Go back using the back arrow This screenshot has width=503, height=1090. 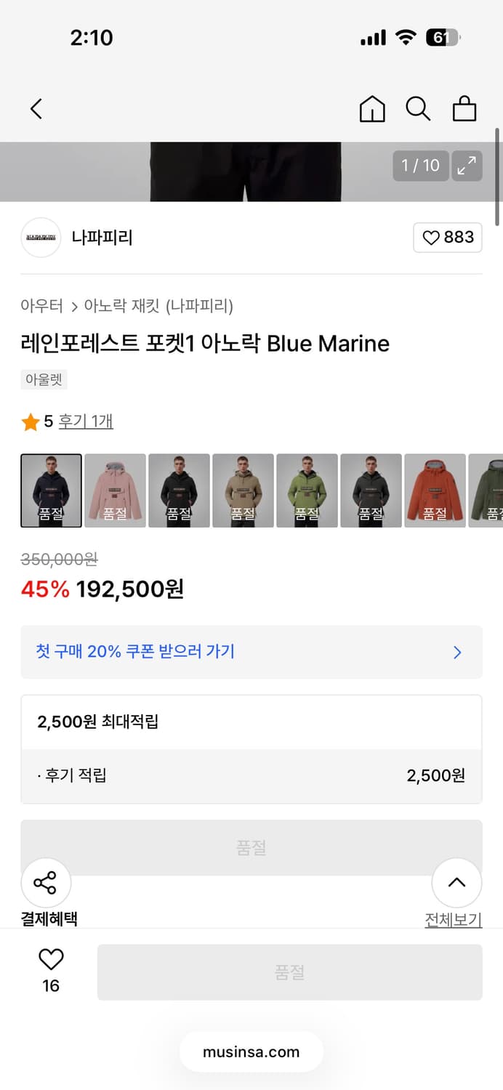tap(36, 108)
